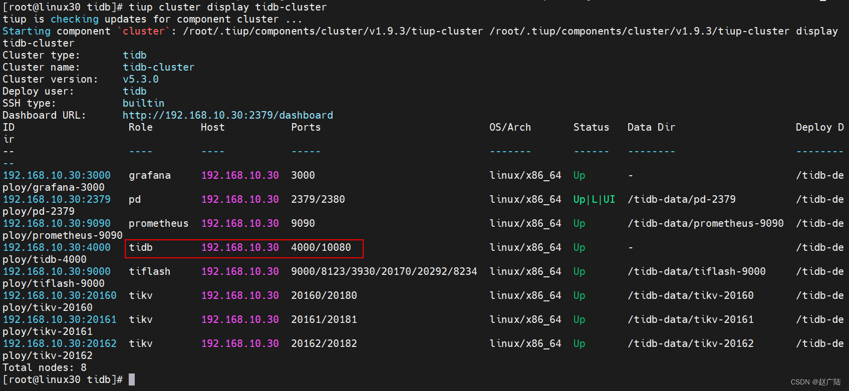Viewport: 849px width, 391px height.
Task: Click the Cluster type value tidb
Action: tap(135, 55)
